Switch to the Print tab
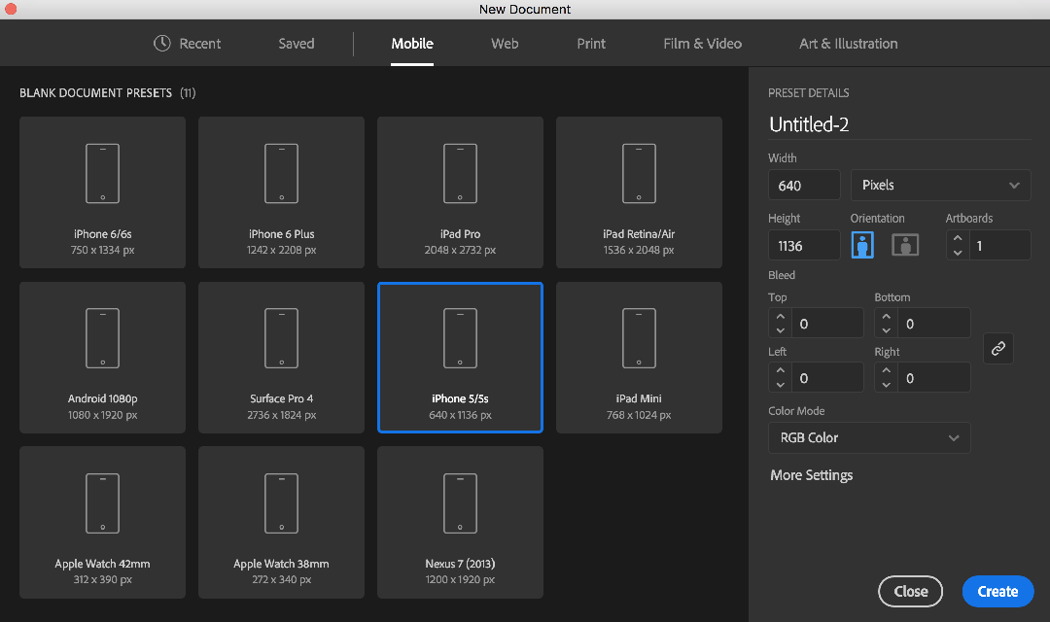Image resolution: width=1050 pixels, height=622 pixels. [591, 44]
